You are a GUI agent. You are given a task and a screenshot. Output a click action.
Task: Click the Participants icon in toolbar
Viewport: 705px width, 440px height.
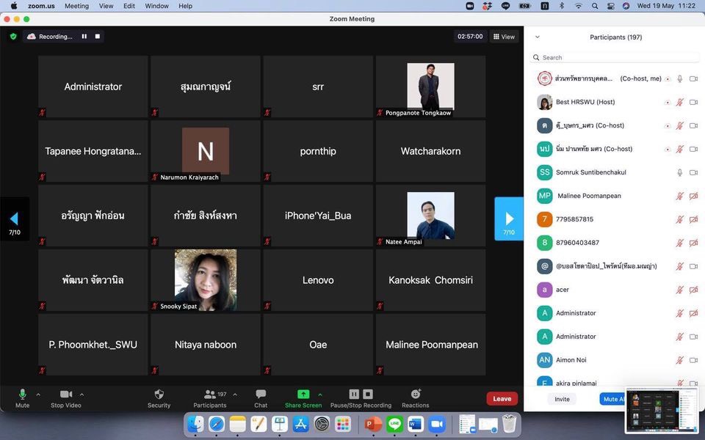pos(210,395)
